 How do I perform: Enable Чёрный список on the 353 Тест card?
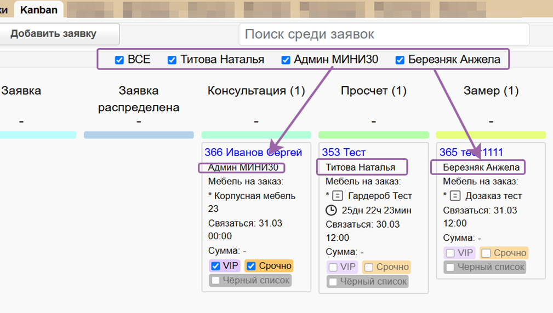pyautogui.click(x=333, y=282)
